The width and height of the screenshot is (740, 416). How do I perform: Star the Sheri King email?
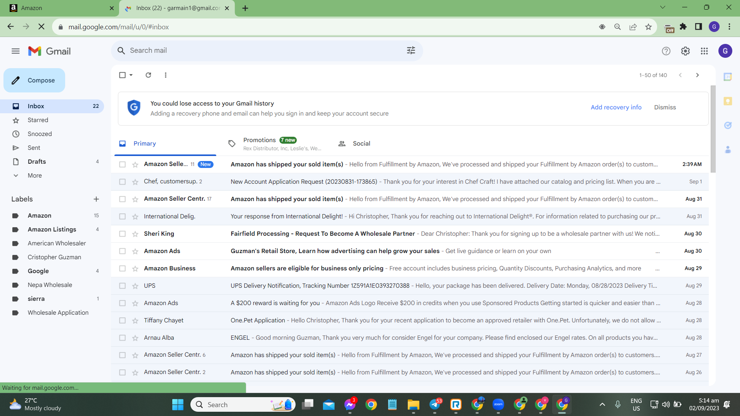(135, 234)
